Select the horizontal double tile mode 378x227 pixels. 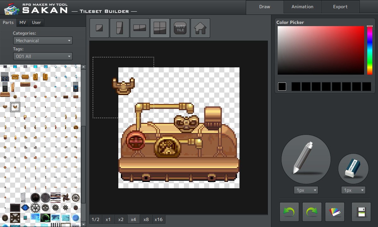[139, 28]
